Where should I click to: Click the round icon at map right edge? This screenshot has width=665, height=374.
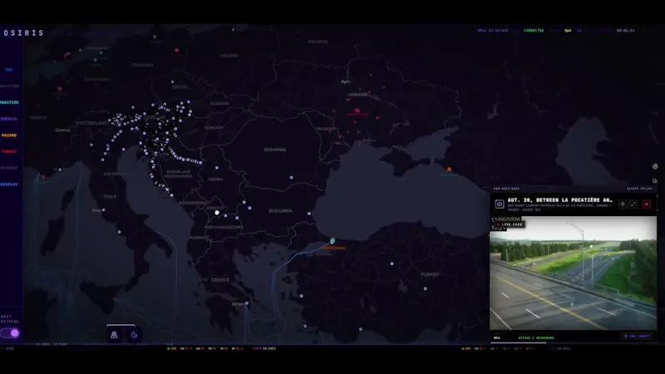click(655, 167)
